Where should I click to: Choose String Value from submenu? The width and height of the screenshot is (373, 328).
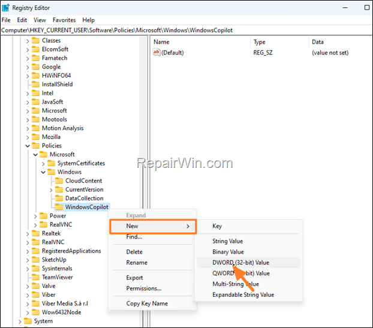pos(249,241)
